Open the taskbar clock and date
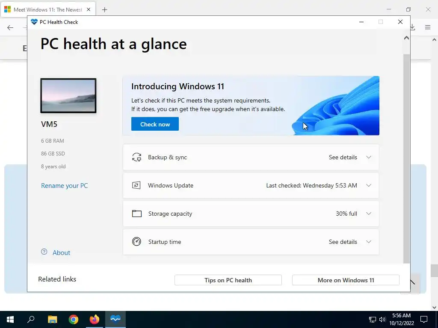438x328 pixels. coord(401,319)
